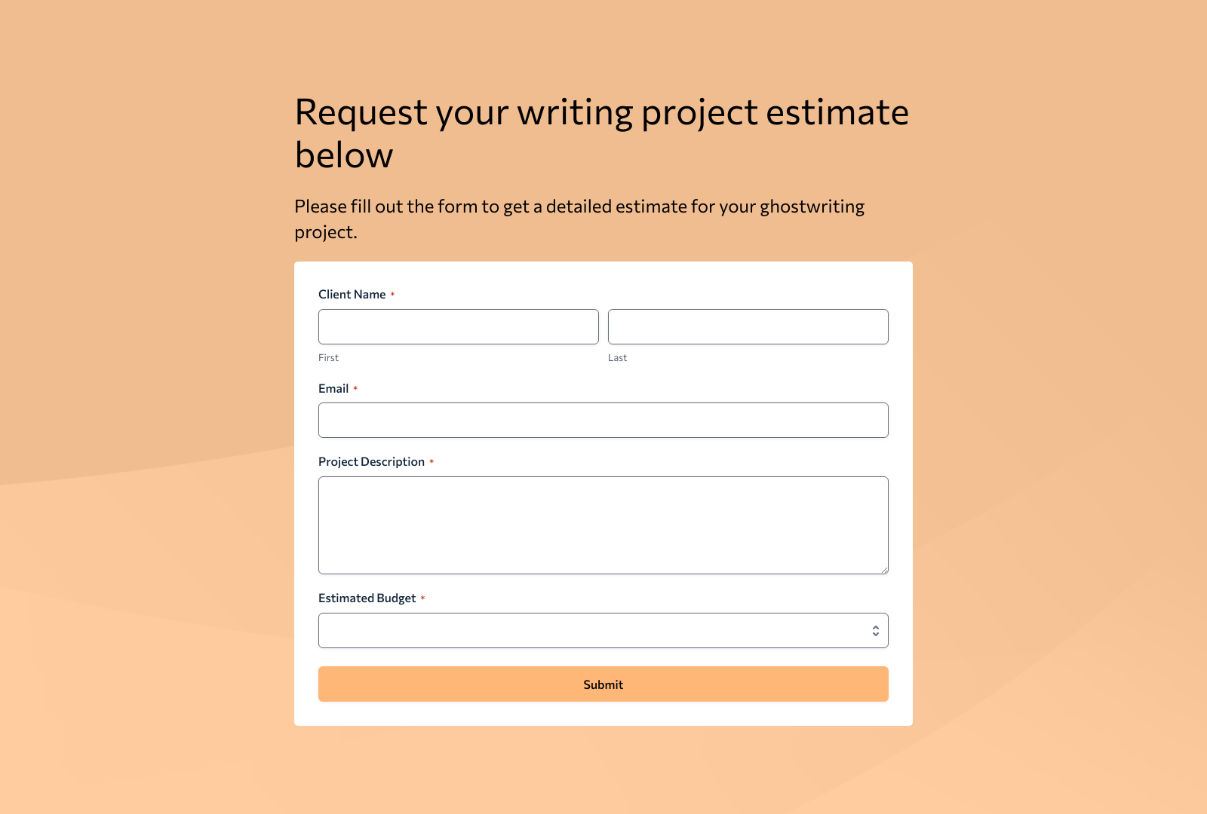Click the red asterisk beside Client Name
Image resolution: width=1207 pixels, height=814 pixels.
coord(393,295)
